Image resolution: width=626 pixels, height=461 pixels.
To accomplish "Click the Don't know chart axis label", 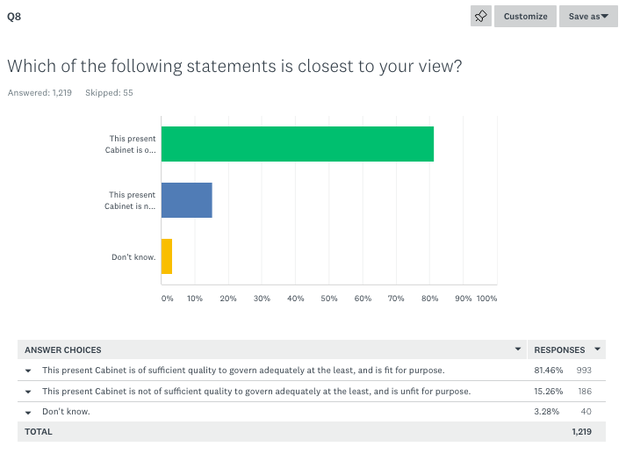I will click(x=133, y=257).
